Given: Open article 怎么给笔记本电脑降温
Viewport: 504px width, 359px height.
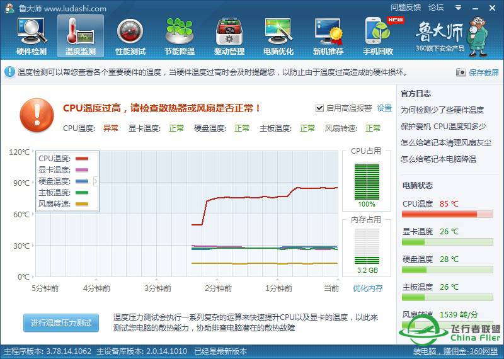Looking at the screenshot, I should [x=438, y=159].
